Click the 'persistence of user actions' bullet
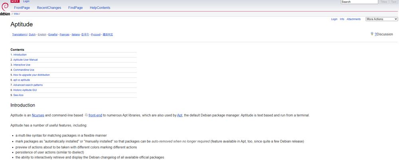The image size is (399, 160). coord(49,152)
